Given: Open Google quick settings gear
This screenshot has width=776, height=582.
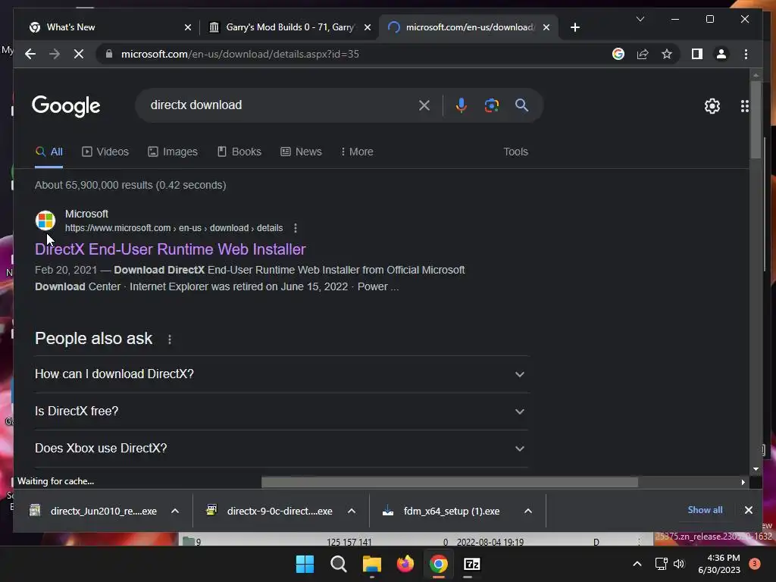Looking at the screenshot, I should (x=712, y=106).
